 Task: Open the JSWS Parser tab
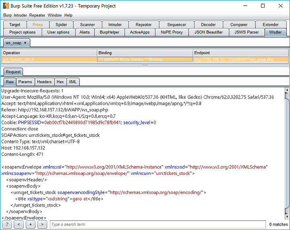click(246, 32)
